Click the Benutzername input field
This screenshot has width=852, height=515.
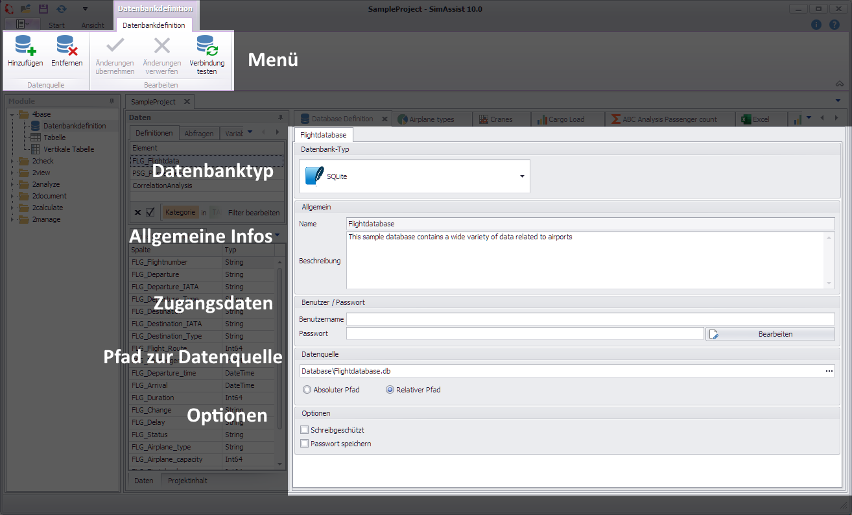click(590, 319)
